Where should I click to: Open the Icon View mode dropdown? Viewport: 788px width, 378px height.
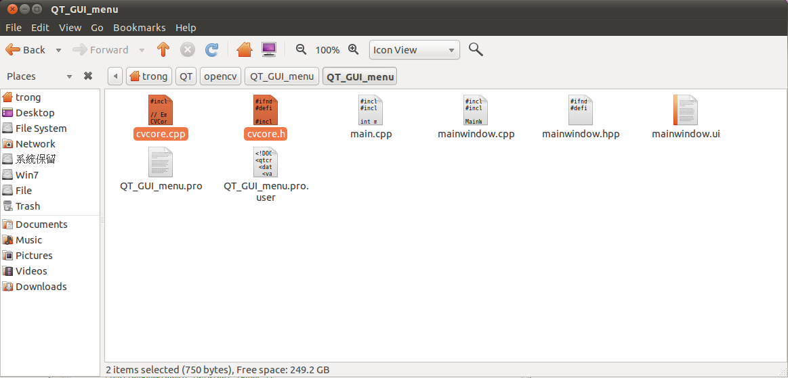(415, 49)
